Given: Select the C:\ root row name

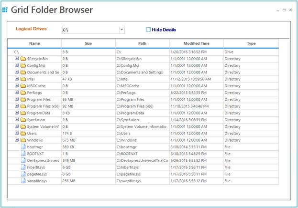Looking at the screenshot, I should point(17,52).
